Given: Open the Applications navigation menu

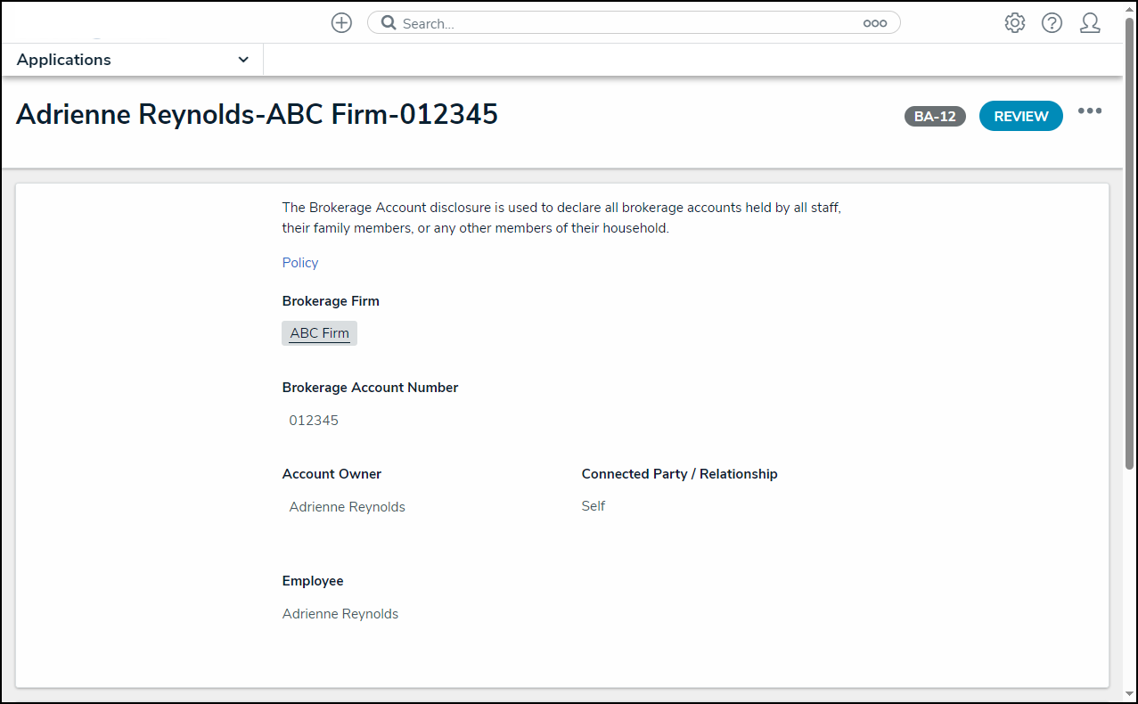Looking at the screenshot, I should (x=63, y=59).
